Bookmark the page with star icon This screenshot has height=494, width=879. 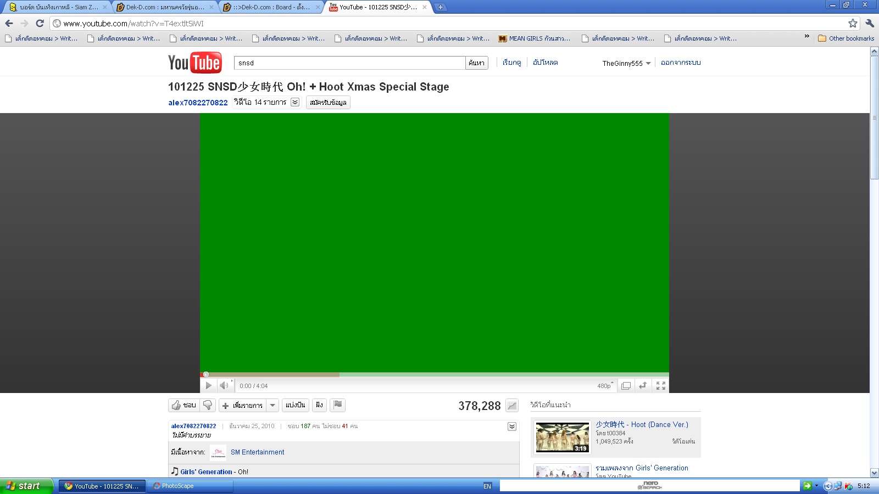pos(853,23)
